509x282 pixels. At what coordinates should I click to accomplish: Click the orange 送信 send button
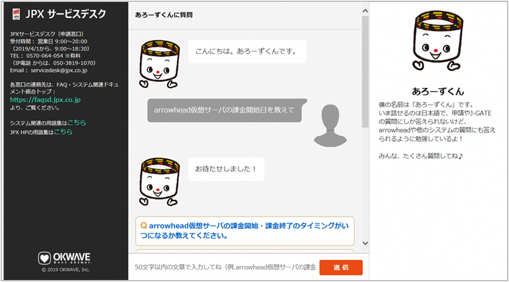click(x=341, y=267)
